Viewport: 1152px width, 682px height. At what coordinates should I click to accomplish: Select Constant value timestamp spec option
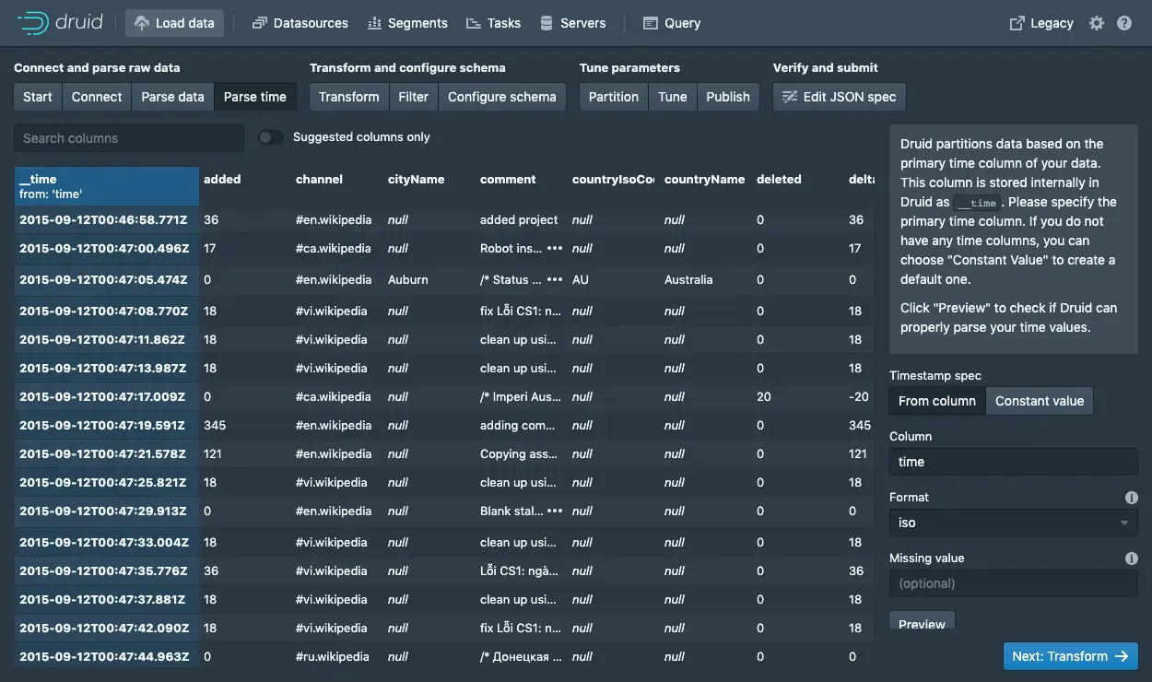tap(1040, 401)
